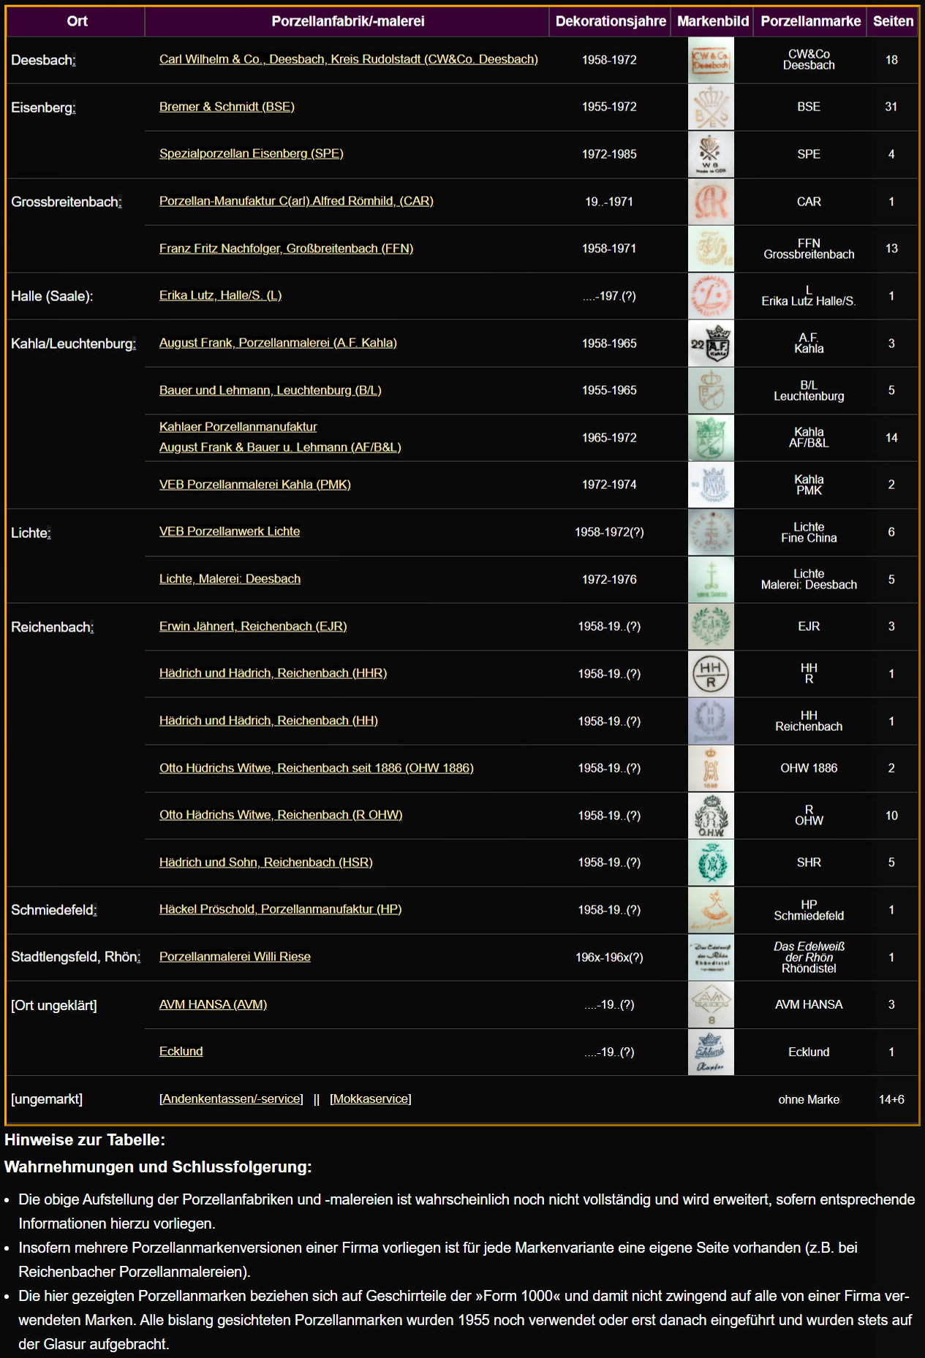The image size is (925, 1358).
Task: Select the "ohne Marke" cell
Action: (x=809, y=1099)
